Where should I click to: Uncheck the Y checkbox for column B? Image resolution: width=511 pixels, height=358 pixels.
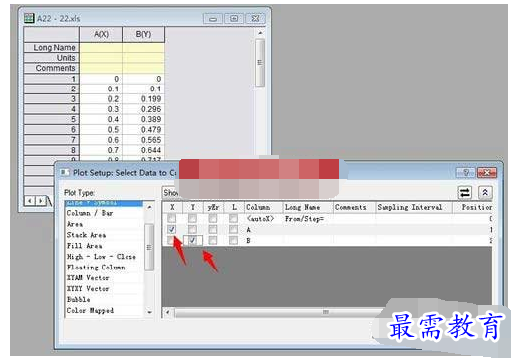(192, 240)
